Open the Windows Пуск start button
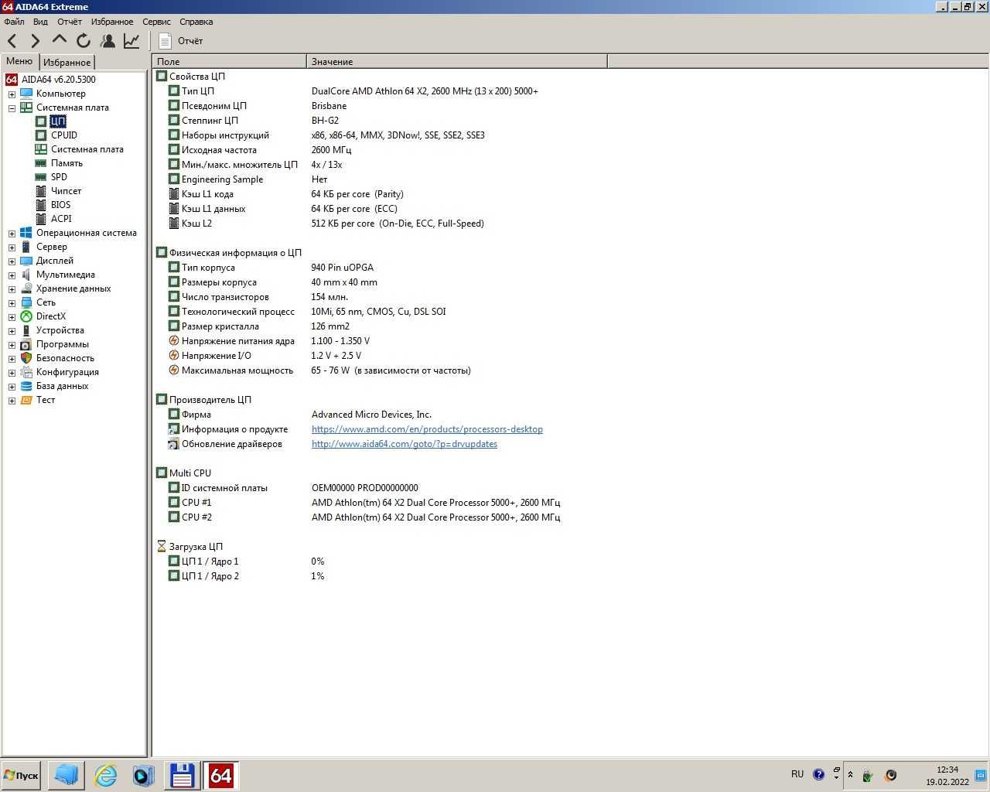Image resolution: width=990 pixels, height=792 pixels. (21, 775)
